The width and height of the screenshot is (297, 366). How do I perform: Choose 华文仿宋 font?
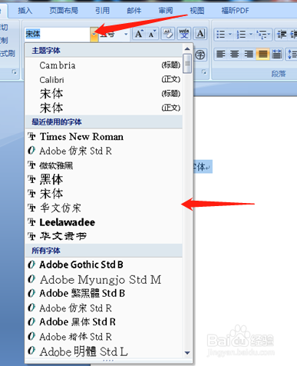pos(104,208)
